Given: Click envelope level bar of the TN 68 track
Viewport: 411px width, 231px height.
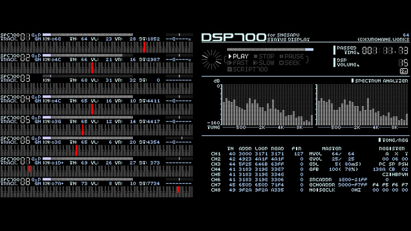Looking at the screenshot, I should point(87,76).
